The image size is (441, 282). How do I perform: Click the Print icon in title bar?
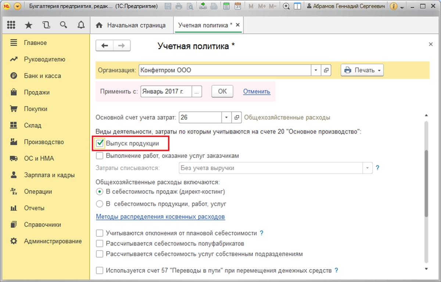[x=179, y=6]
